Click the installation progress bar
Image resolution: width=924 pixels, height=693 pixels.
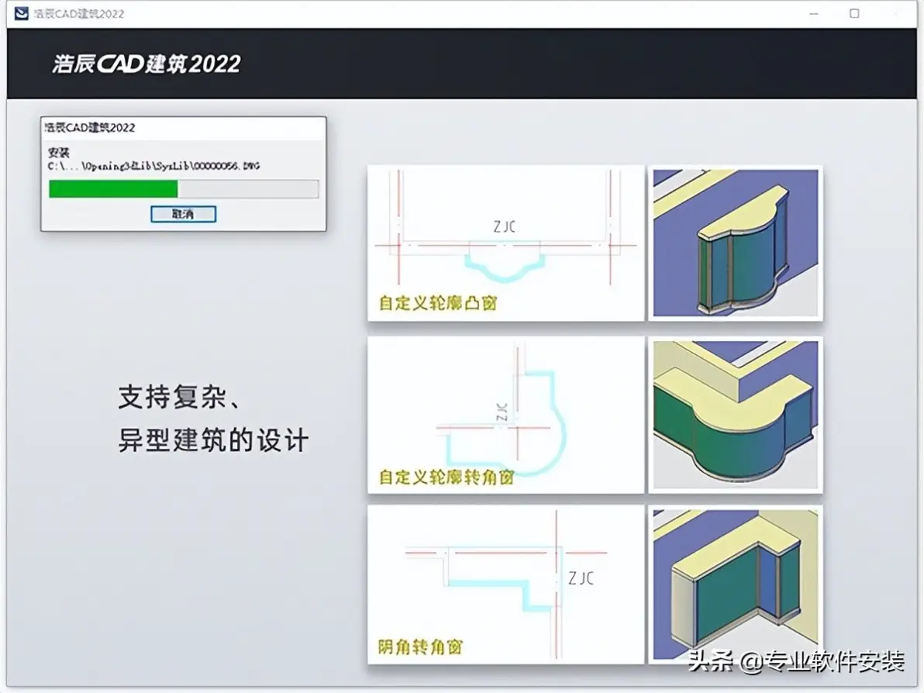184,188
